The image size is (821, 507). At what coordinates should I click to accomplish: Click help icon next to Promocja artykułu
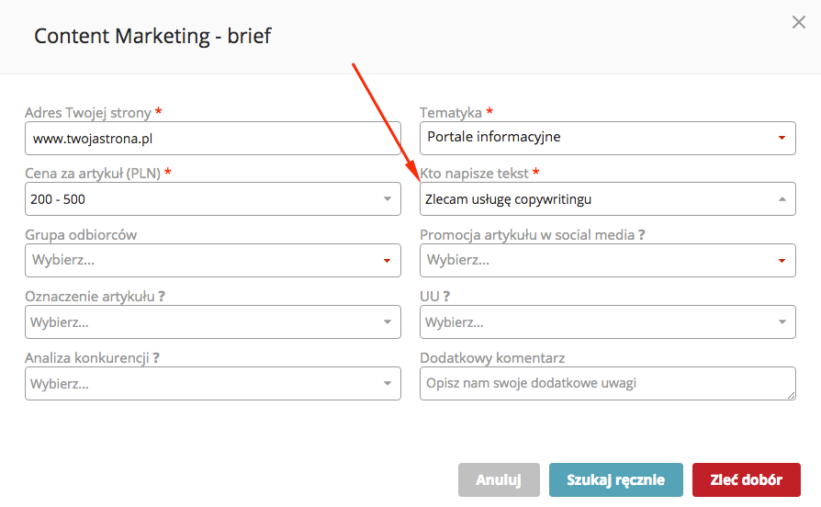[x=641, y=235]
